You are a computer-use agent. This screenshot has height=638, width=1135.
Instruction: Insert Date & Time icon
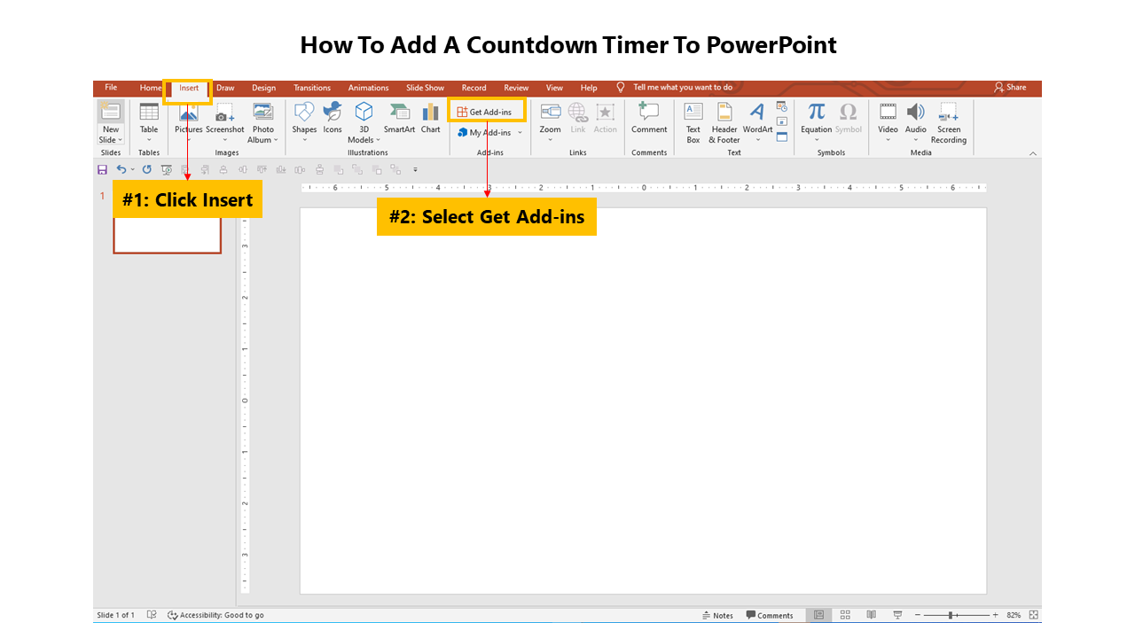coord(781,106)
